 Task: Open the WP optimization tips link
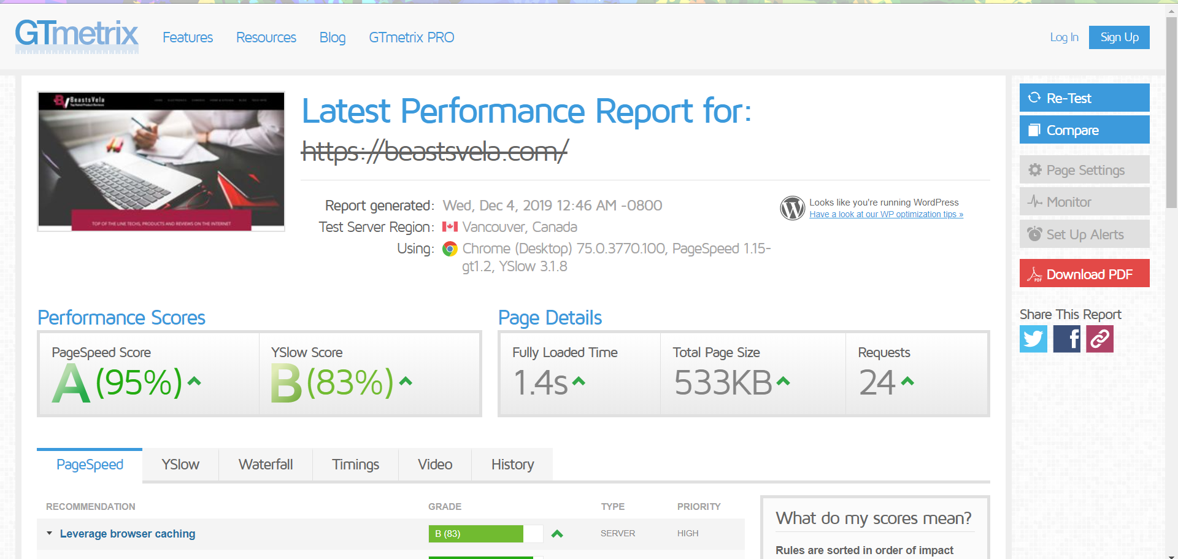(x=886, y=214)
